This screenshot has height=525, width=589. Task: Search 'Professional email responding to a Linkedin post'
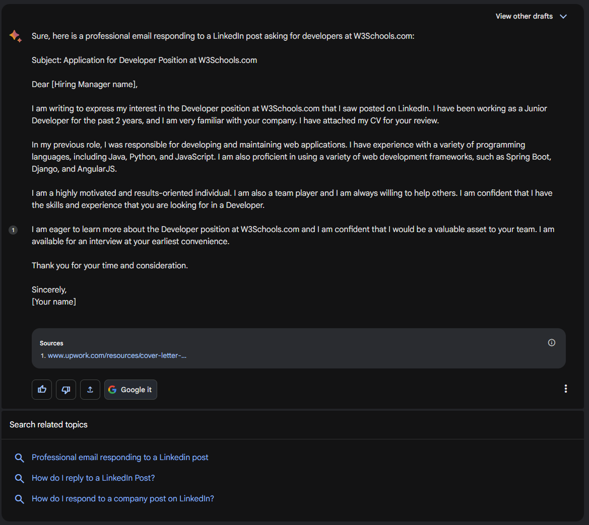pyautogui.click(x=120, y=458)
